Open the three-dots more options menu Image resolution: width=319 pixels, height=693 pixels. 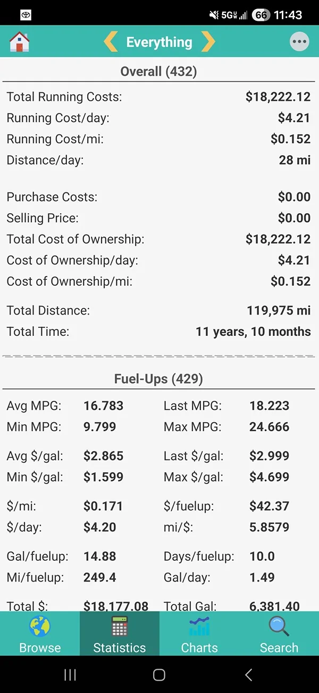[x=299, y=42]
